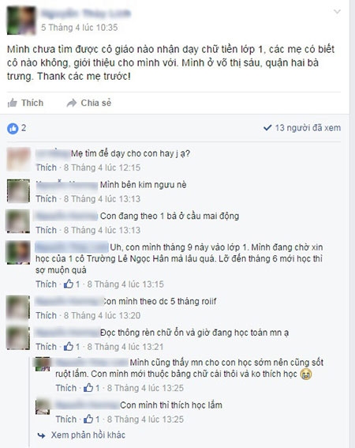
Task: Click the crying emoji in the reply
Action: [306, 374]
